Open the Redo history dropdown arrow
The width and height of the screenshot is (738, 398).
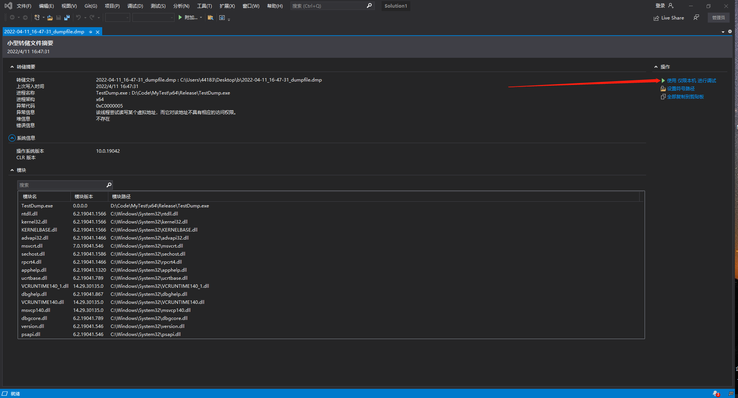click(x=99, y=18)
